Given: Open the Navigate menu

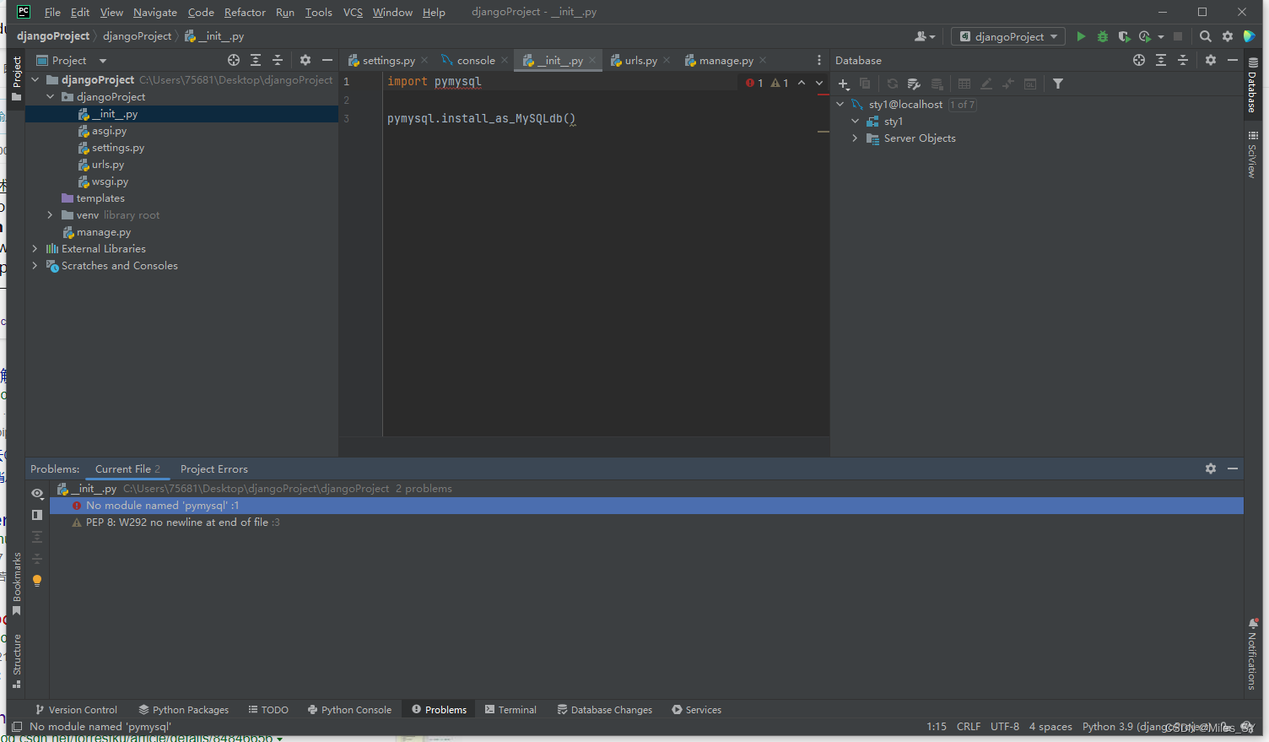Looking at the screenshot, I should 155,12.
